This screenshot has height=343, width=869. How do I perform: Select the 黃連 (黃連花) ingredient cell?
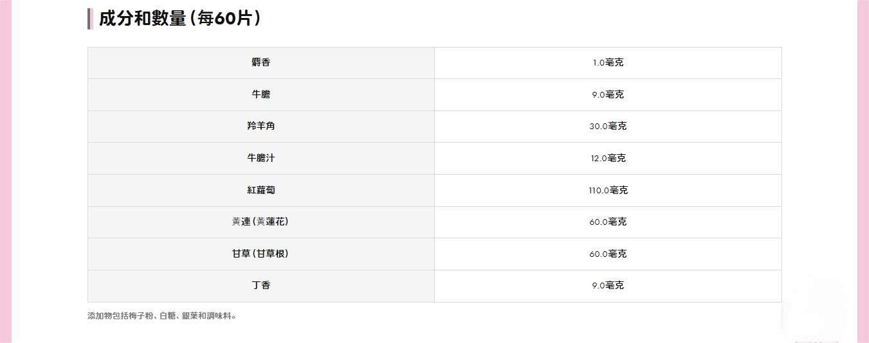point(261,222)
